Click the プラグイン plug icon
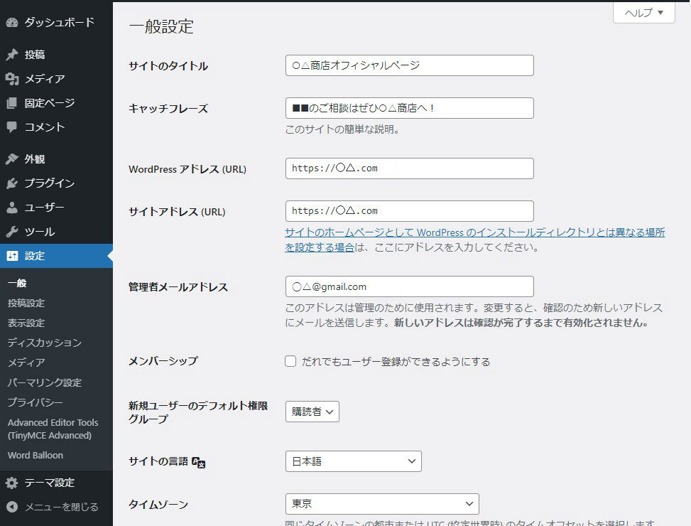The height and width of the screenshot is (526, 691). [11, 183]
